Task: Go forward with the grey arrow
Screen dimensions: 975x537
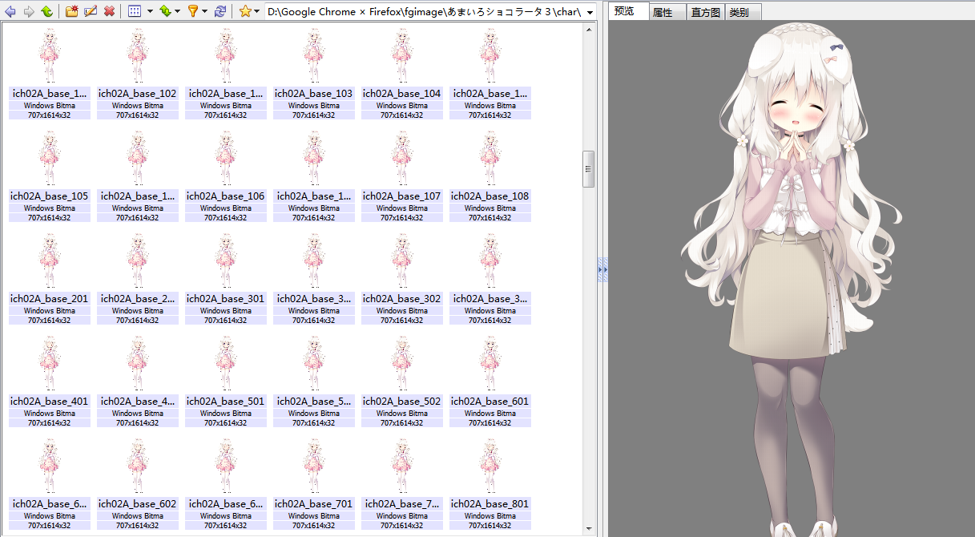Action: [x=29, y=11]
